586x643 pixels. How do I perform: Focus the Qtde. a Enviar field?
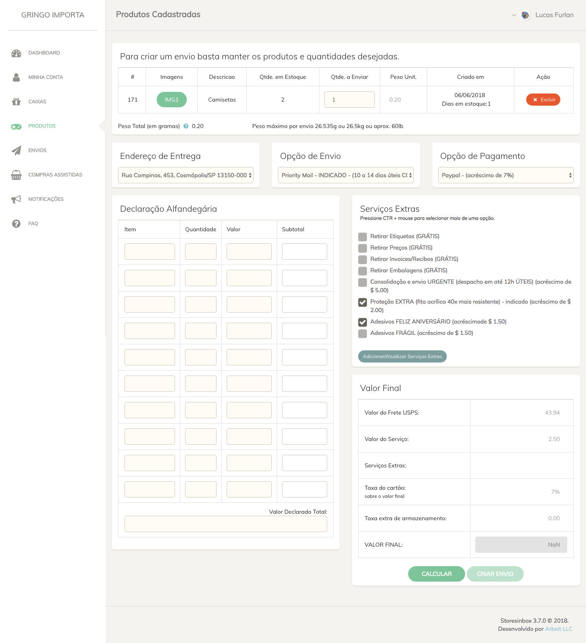tap(350, 100)
